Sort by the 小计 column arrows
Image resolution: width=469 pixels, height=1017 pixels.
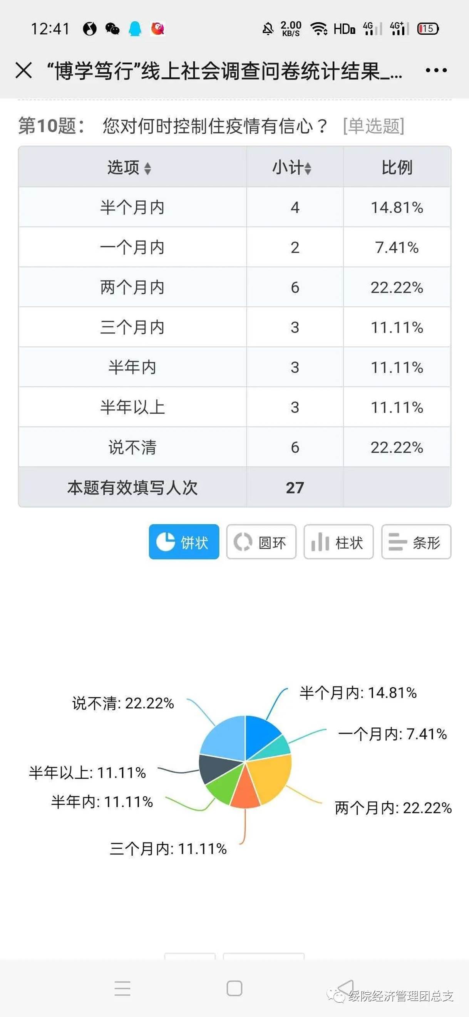coord(308,168)
